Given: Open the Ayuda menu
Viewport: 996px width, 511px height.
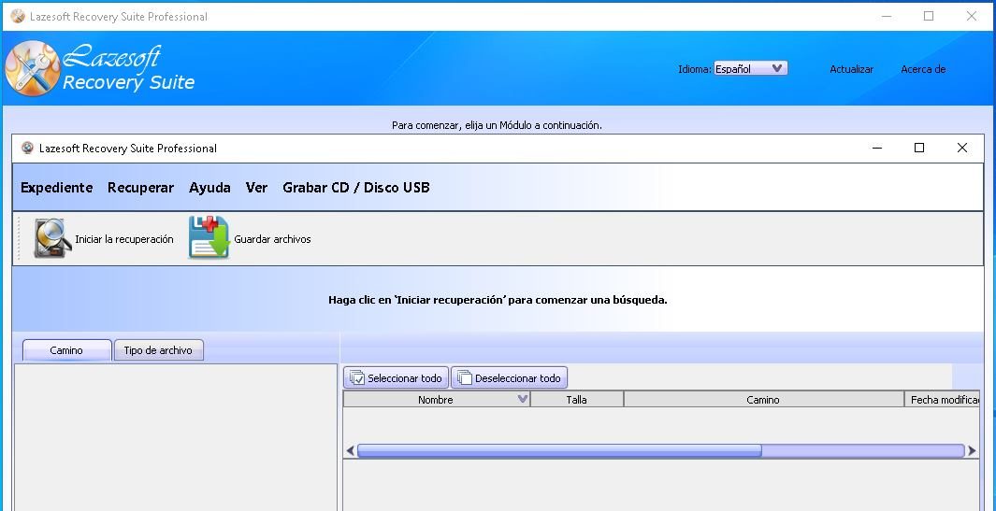Looking at the screenshot, I should 209,187.
